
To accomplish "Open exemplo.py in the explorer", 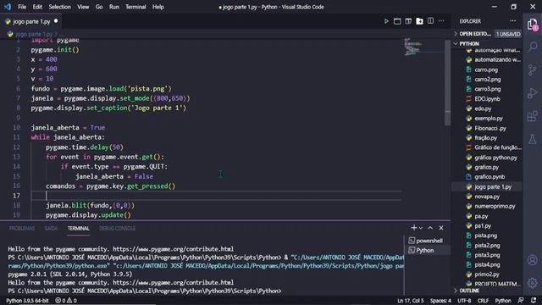I will tap(489, 119).
